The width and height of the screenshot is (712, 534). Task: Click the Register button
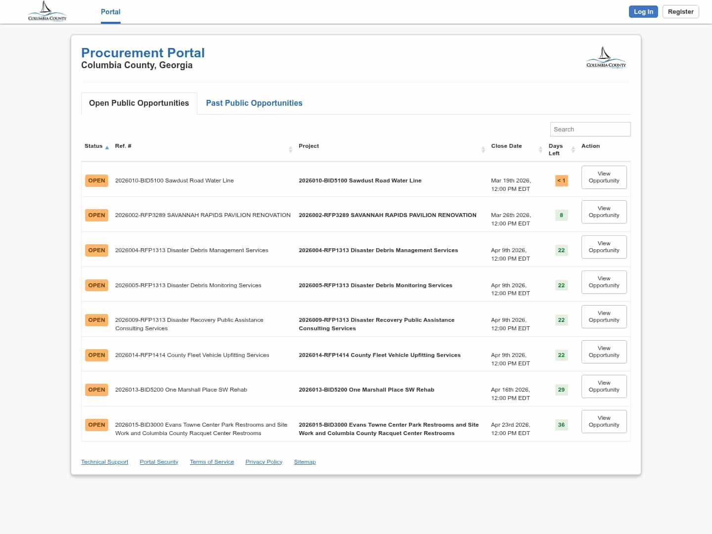[680, 12]
